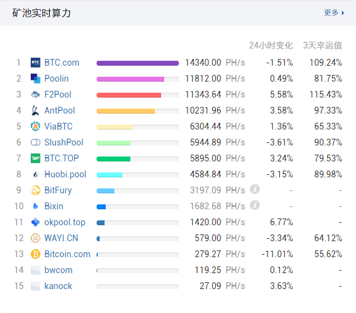Image resolution: width=356 pixels, height=313 pixels.
Task: Click the -1.51% change for BTC.com
Action: (280, 63)
